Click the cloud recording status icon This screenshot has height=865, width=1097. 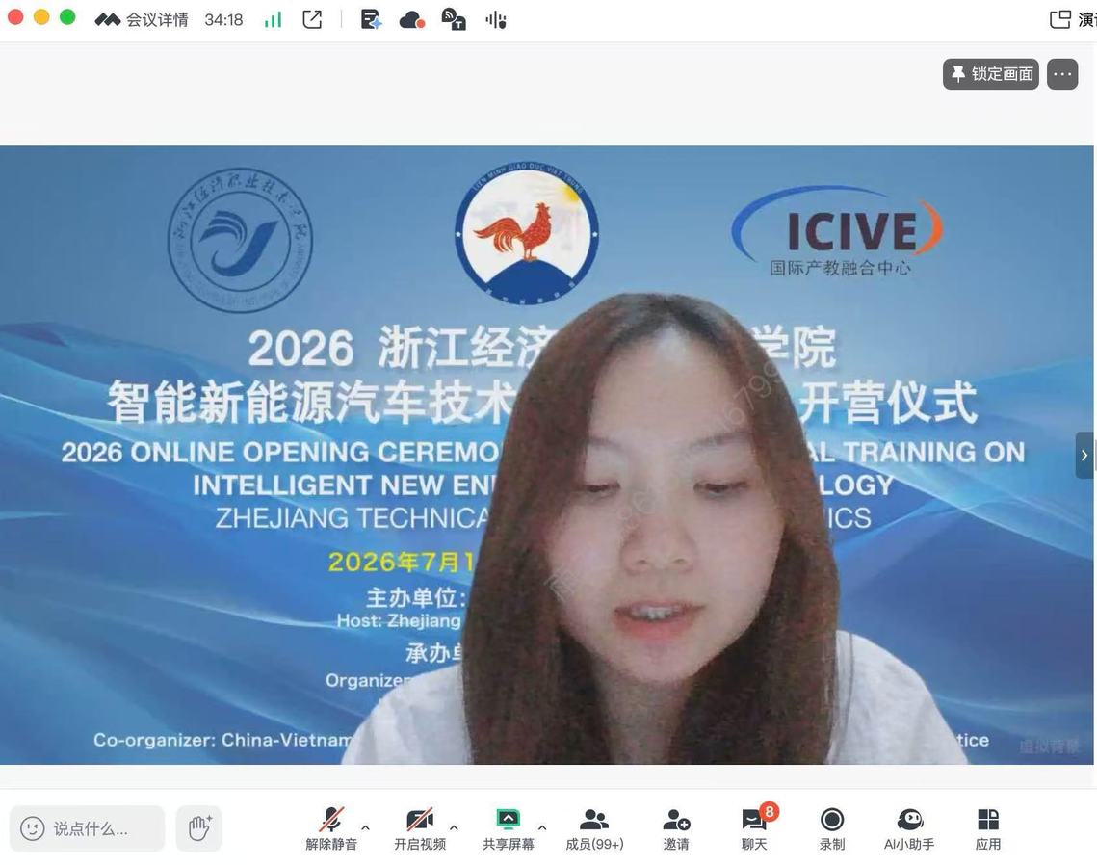coord(412,19)
